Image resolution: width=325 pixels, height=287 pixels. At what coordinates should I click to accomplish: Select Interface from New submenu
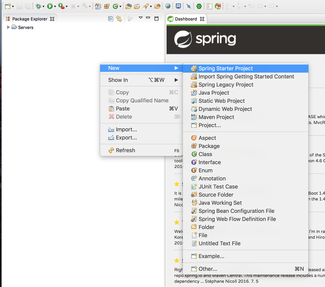[245, 162]
